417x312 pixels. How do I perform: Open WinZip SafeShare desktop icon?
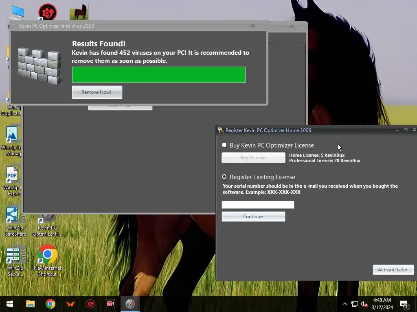click(15, 221)
